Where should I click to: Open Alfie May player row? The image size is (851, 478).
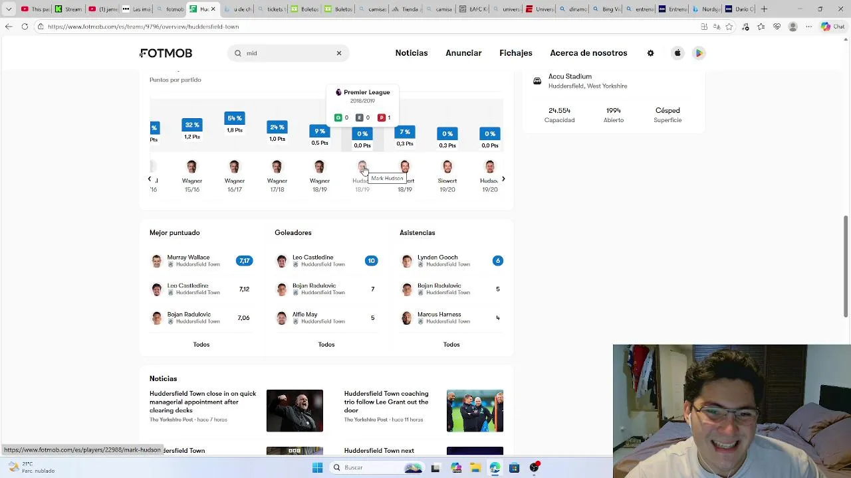click(x=326, y=317)
